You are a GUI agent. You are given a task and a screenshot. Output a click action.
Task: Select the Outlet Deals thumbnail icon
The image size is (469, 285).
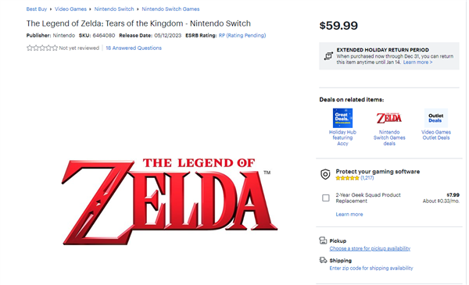tap(436, 118)
